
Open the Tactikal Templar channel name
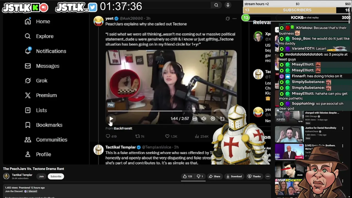click(x=22, y=175)
